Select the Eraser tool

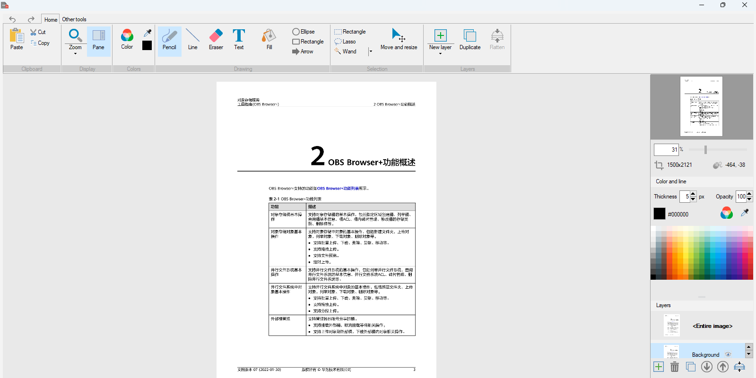pos(216,39)
